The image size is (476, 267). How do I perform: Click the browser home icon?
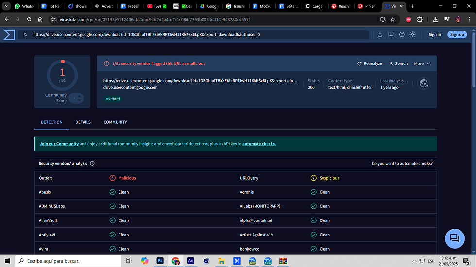40,19
